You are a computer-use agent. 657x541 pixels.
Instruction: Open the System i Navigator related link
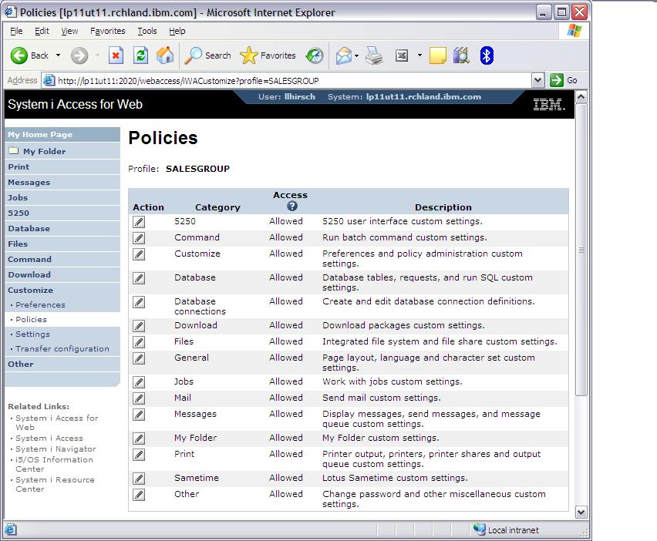click(56, 449)
